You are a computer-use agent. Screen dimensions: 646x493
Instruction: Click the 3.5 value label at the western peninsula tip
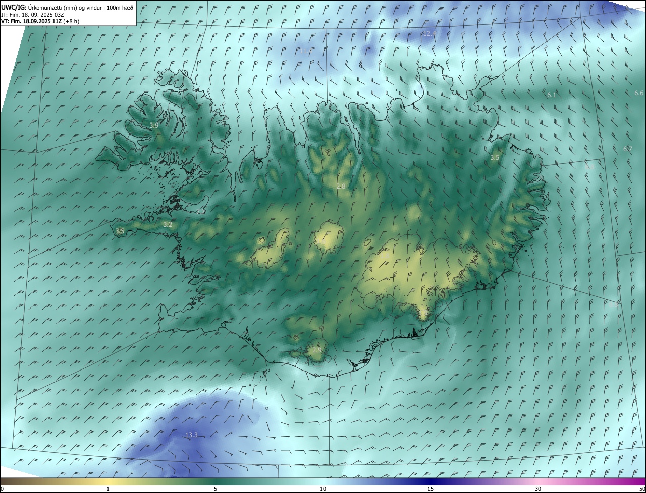point(120,231)
